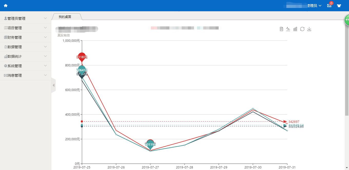This screenshot has height=170, width=349.
Task: Click the home icon in header
Action: (6, 6)
